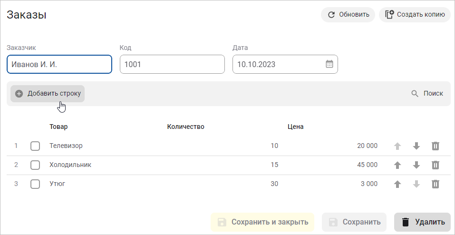Click the Товар column header
The width and height of the screenshot is (455, 235).
point(58,127)
